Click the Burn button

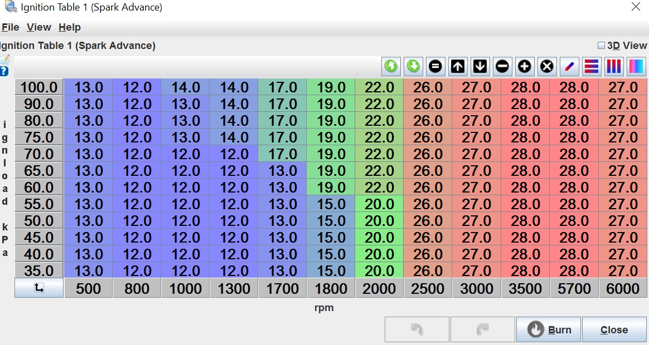click(549, 330)
